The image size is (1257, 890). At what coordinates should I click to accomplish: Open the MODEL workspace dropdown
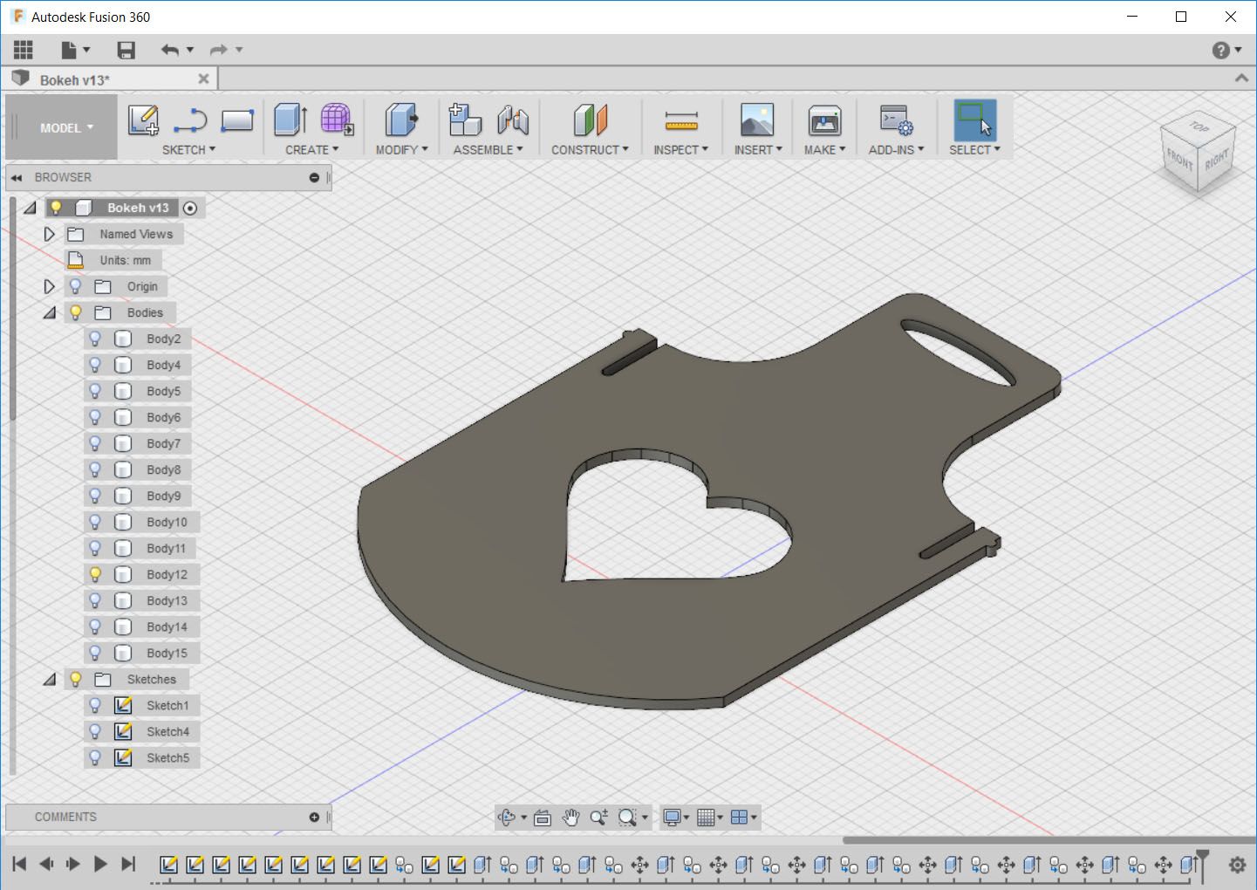pyautogui.click(x=66, y=127)
